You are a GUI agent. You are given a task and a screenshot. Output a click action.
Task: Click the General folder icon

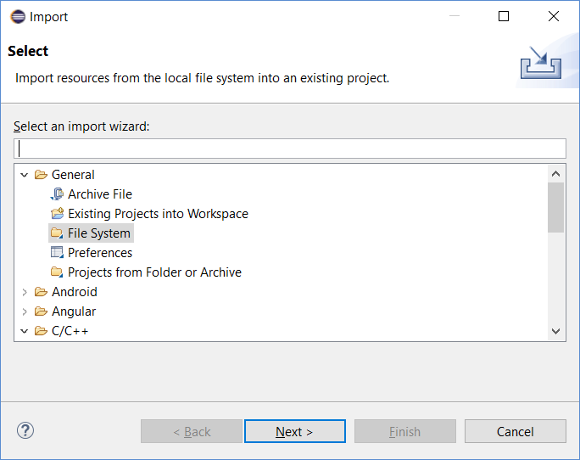pos(41,175)
